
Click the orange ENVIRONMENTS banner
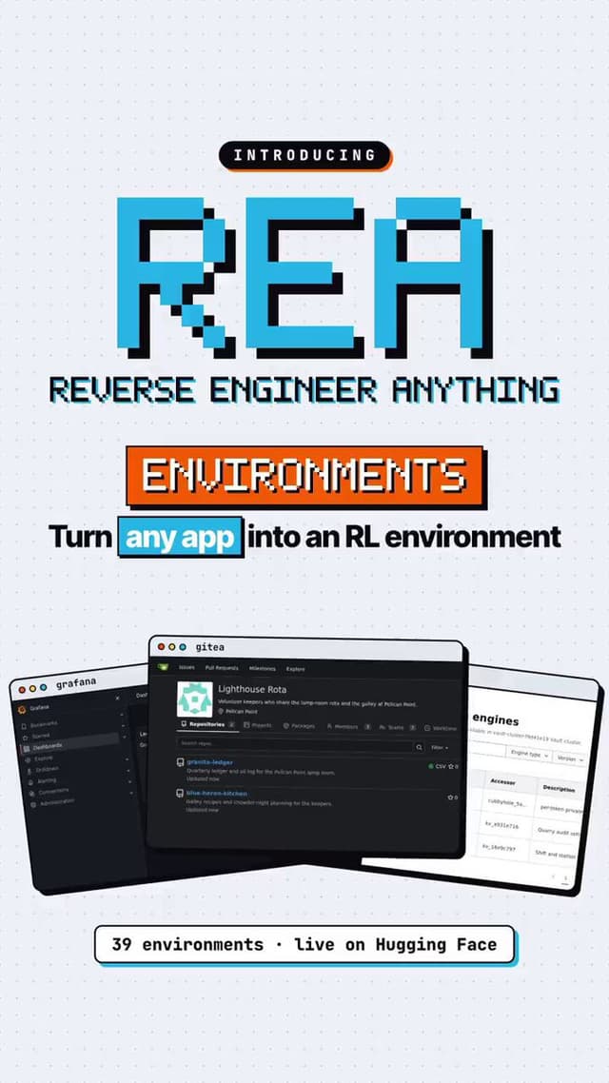(304, 475)
